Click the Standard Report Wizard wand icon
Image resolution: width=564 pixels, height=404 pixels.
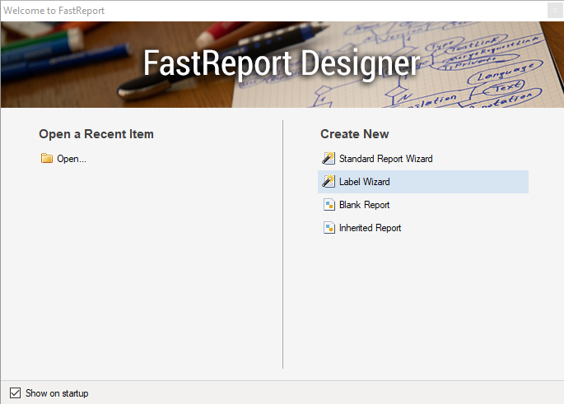click(x=329, y=158)
